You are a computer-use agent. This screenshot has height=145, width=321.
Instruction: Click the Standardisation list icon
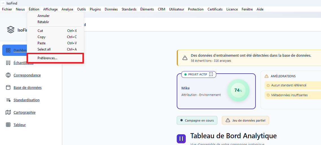[x=8, y=100]
